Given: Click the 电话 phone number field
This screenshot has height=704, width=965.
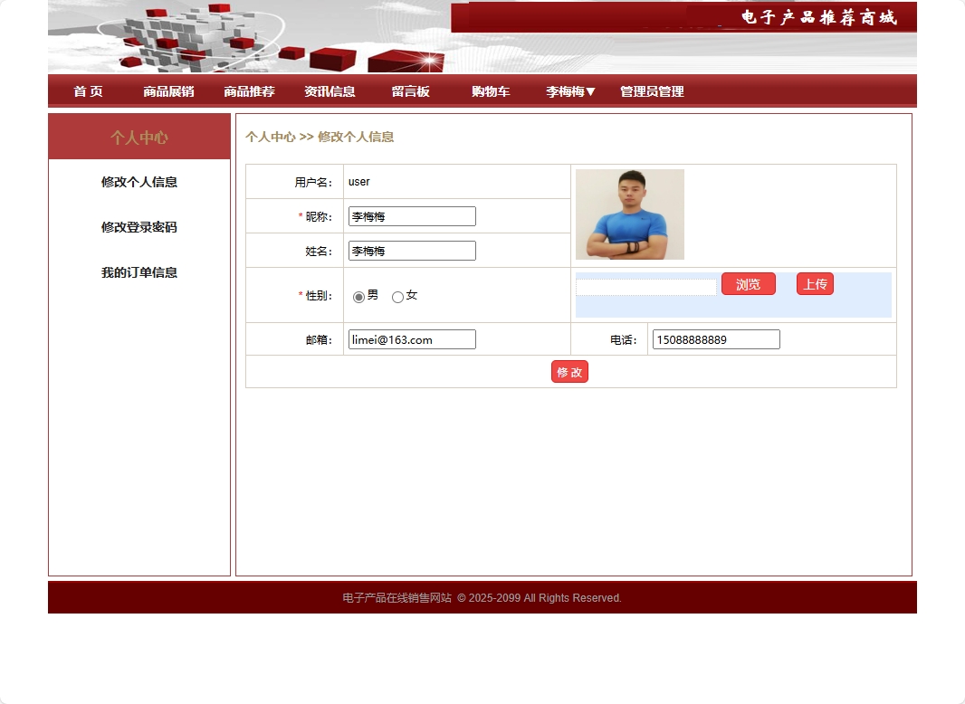Looking at the screenshot, I should 714,338.
